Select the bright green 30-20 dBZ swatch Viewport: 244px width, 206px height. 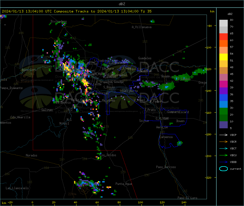[x=223, y=111]
